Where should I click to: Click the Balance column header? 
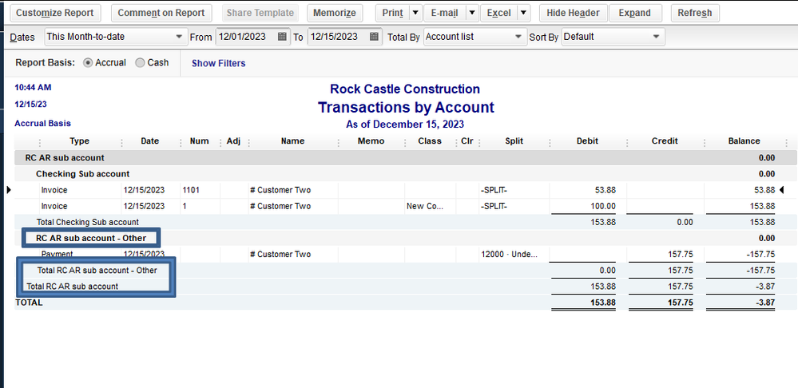[744, 141]
